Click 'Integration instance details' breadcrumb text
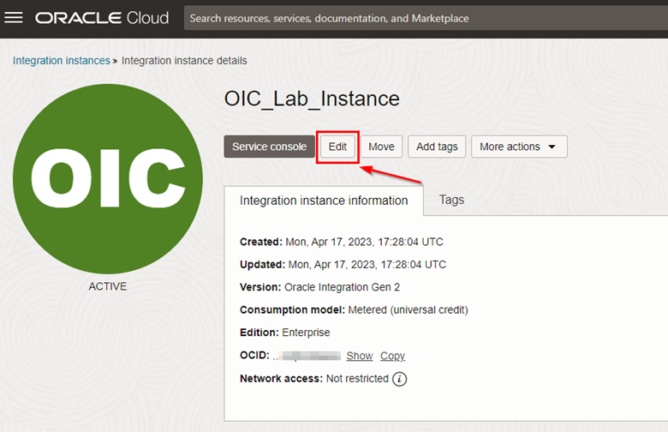 184,61
